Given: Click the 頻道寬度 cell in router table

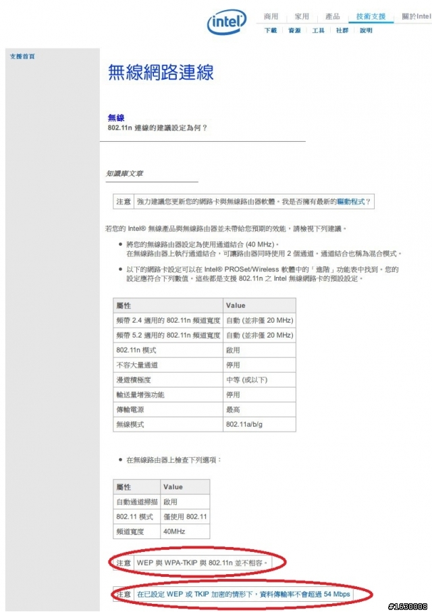Looking at the screenshot, I should coord(137,532).
